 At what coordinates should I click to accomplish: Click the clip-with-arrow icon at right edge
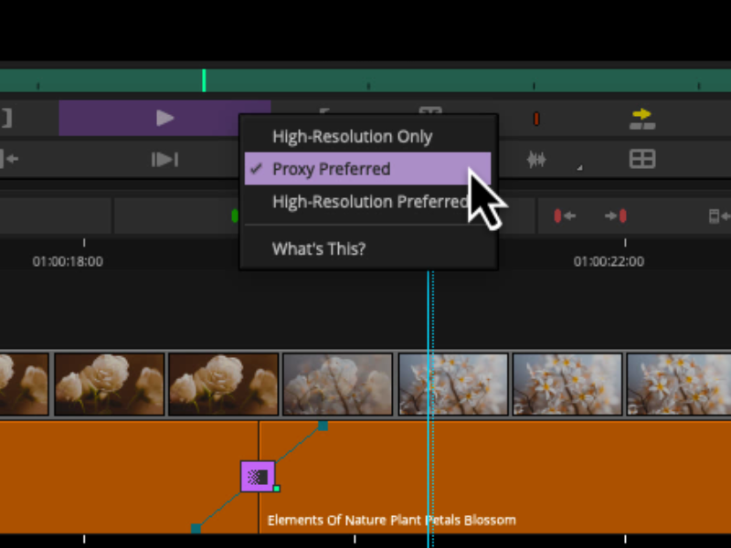(719, 216)
